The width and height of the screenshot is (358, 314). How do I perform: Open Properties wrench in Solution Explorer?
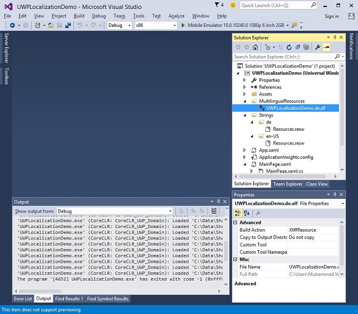pos(317,47)
